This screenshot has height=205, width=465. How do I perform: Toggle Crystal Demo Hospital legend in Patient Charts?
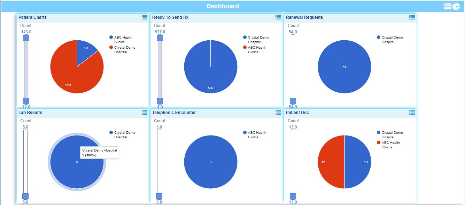(124, 50)
